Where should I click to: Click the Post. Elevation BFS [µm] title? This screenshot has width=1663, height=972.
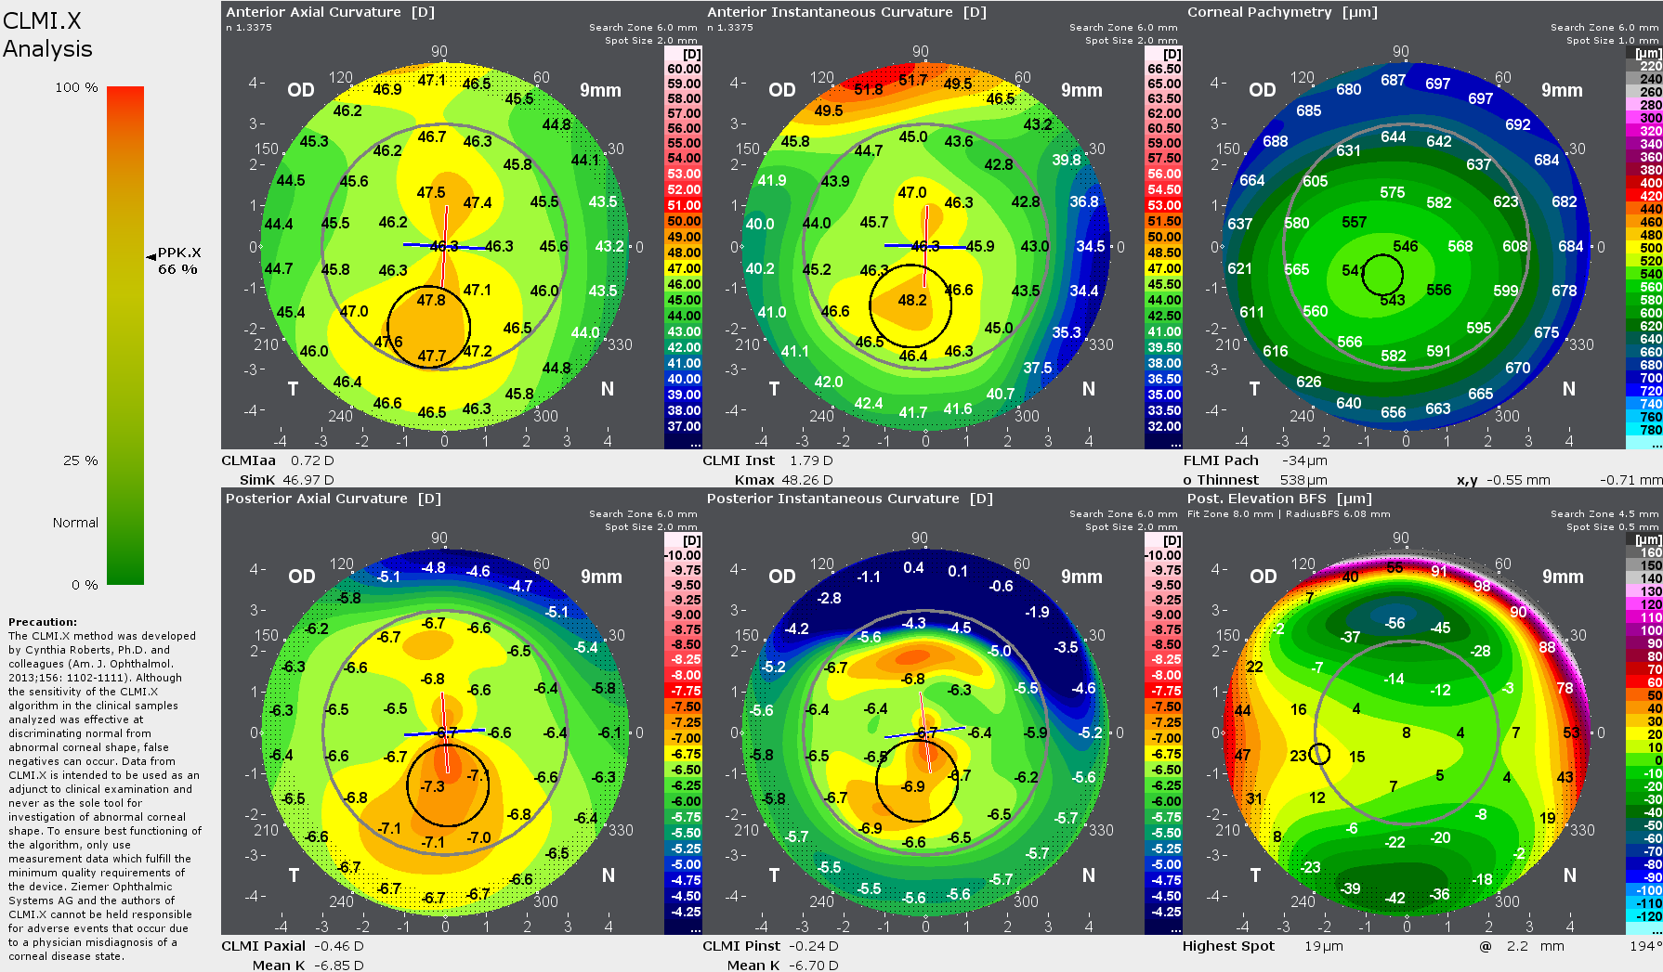pyautogui.click(x=1279, y=499)
